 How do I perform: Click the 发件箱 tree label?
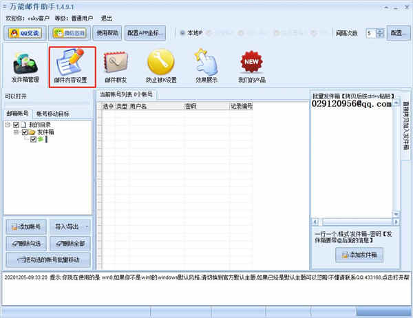pos(45,132)
